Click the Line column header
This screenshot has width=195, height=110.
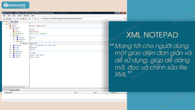[x=95, y=93]
